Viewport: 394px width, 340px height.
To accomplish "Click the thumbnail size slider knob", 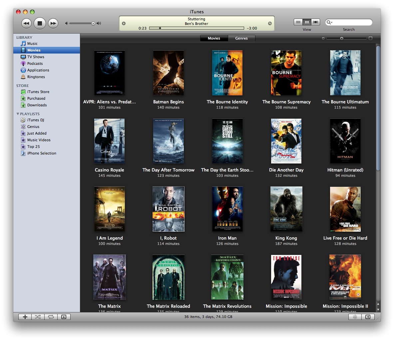I will click(x=341, y=38).
